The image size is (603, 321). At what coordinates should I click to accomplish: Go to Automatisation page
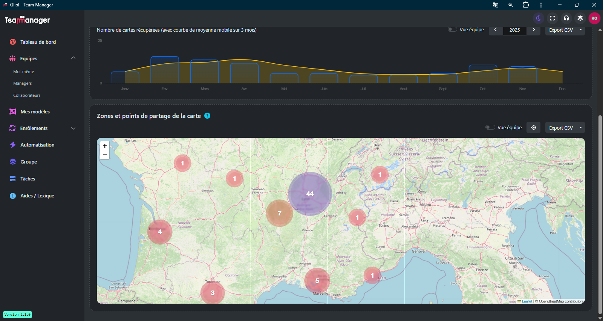(x=37, y=145)
